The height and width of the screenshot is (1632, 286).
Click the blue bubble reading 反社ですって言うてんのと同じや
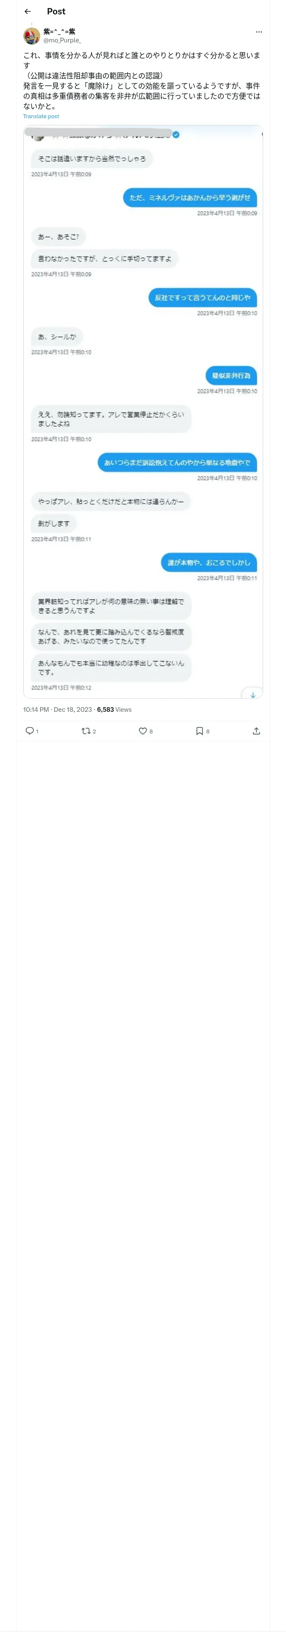coord(202,297)
